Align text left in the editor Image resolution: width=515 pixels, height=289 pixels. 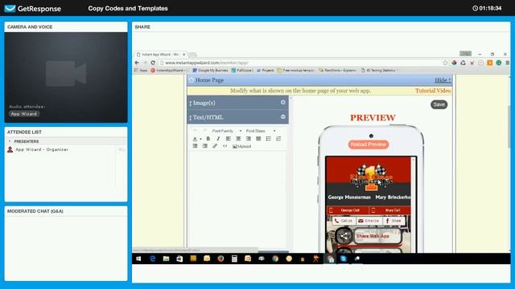click(x=229, y=139)
